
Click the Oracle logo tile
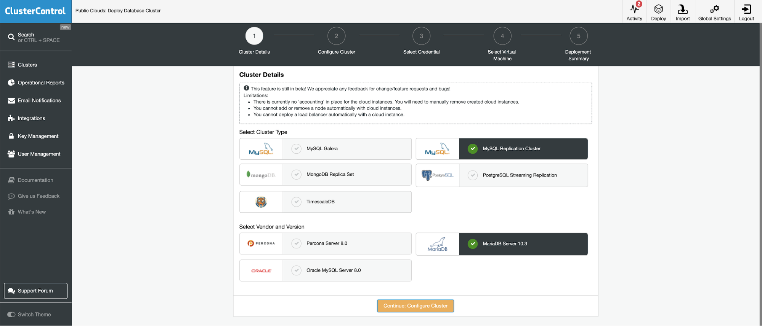(261, 270)
